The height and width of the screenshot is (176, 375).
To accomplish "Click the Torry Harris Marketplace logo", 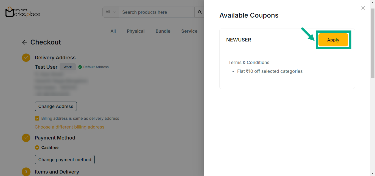I will [23, 12].
